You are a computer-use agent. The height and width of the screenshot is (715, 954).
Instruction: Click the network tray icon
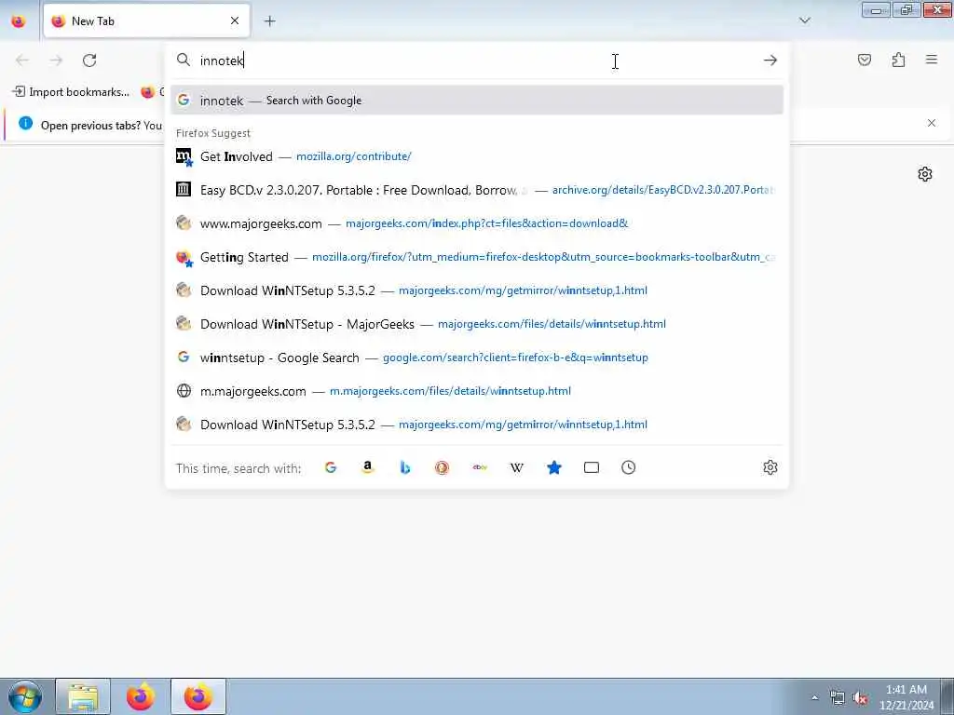[x=838, y=698]
